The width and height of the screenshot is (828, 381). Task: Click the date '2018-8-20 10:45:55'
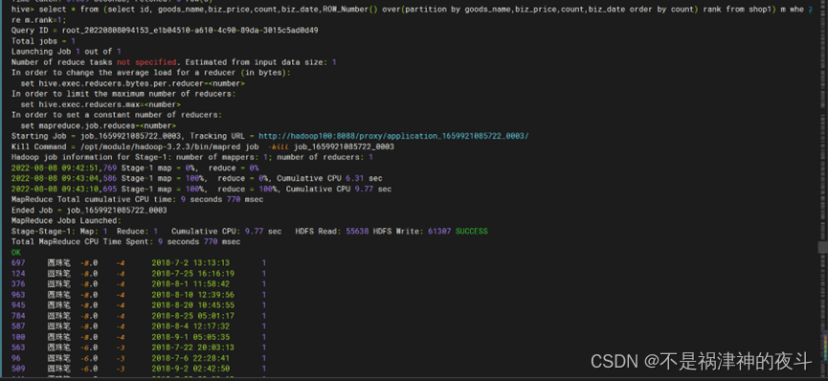point(192,305)
